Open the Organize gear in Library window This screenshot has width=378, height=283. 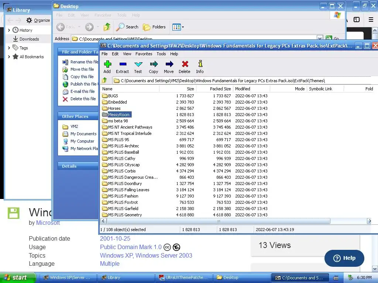click(x=38, y=20)
